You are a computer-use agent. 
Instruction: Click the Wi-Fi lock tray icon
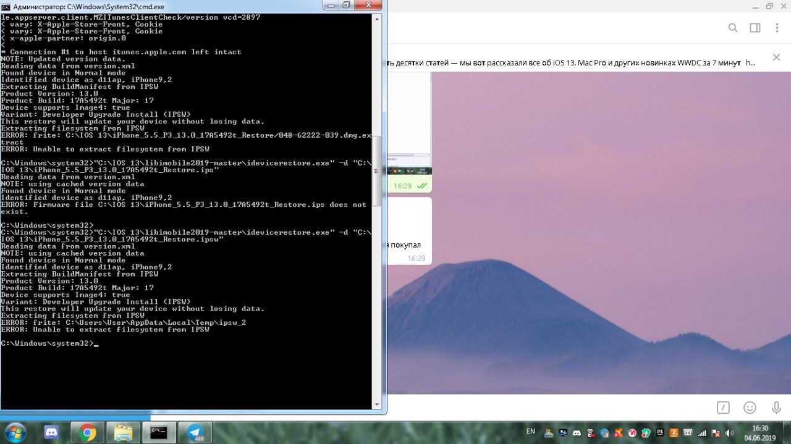[591, 433]
